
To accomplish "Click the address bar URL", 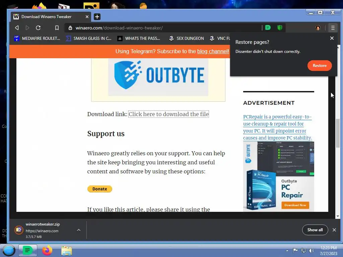I will [119, 28].
